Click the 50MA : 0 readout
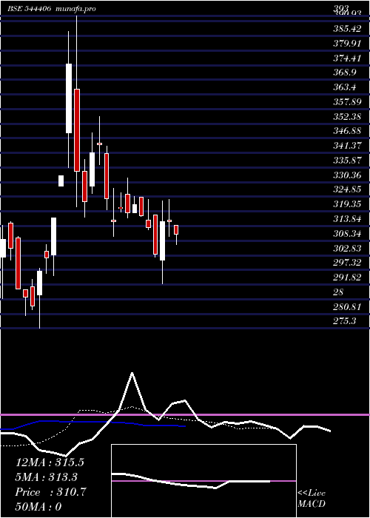 coord(38,507)
